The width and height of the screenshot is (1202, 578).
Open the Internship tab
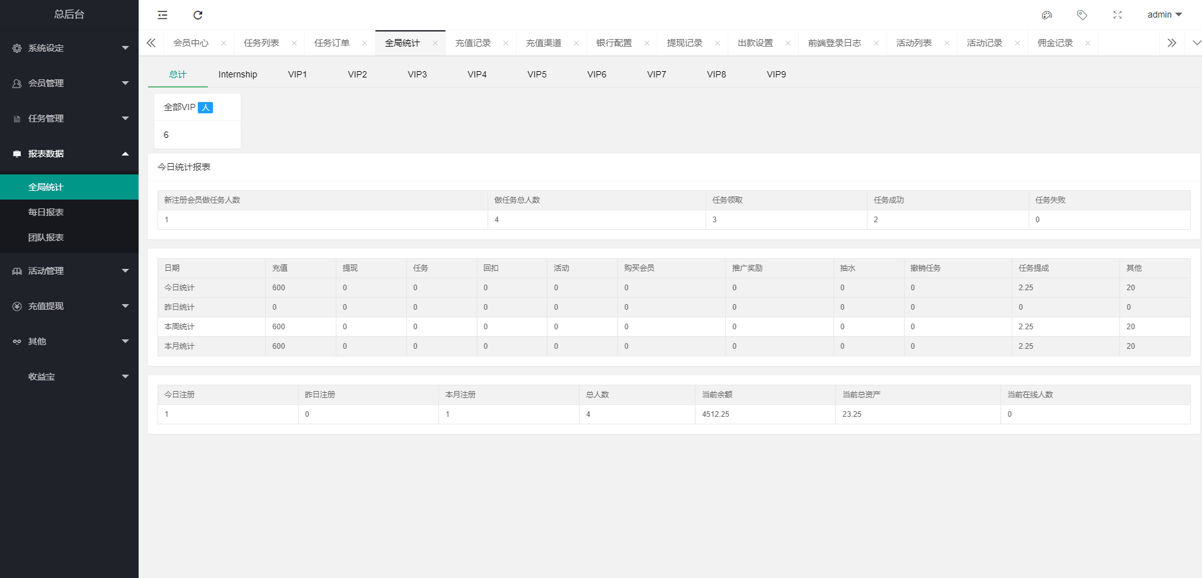(238, 74)
